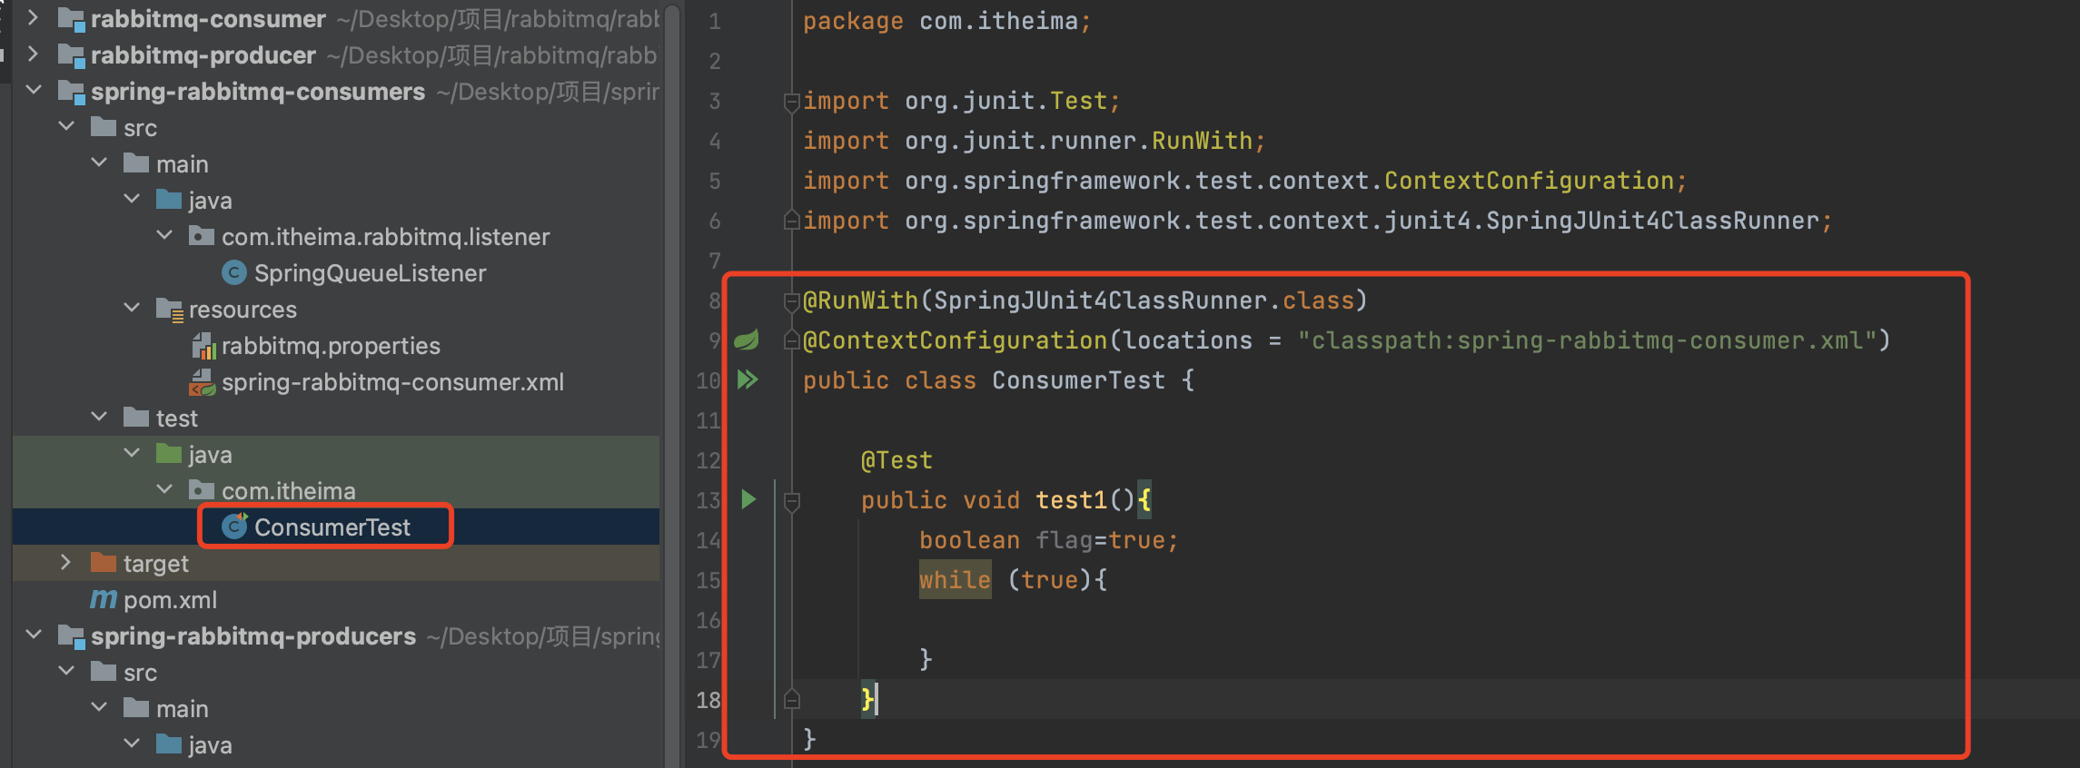Expand the rabbitmq-consumer project node
Image resolution: width=2080 pixels, height=768 pixels.
(x=34, y=18)
